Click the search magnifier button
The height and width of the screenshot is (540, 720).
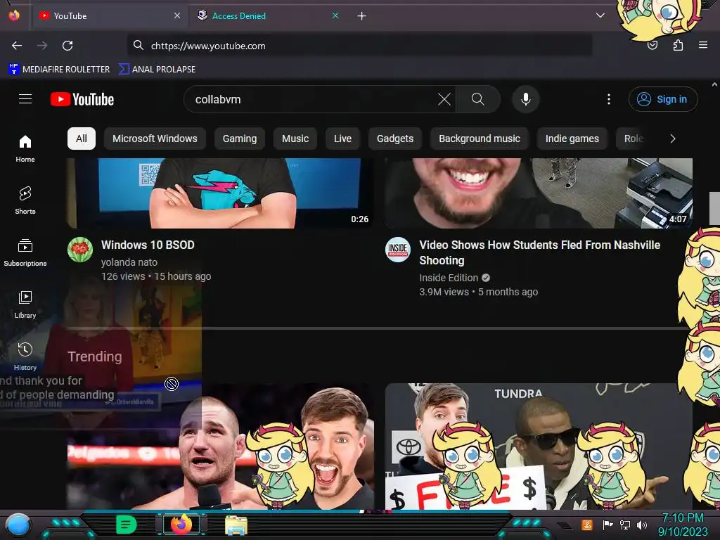pos(477,99)
